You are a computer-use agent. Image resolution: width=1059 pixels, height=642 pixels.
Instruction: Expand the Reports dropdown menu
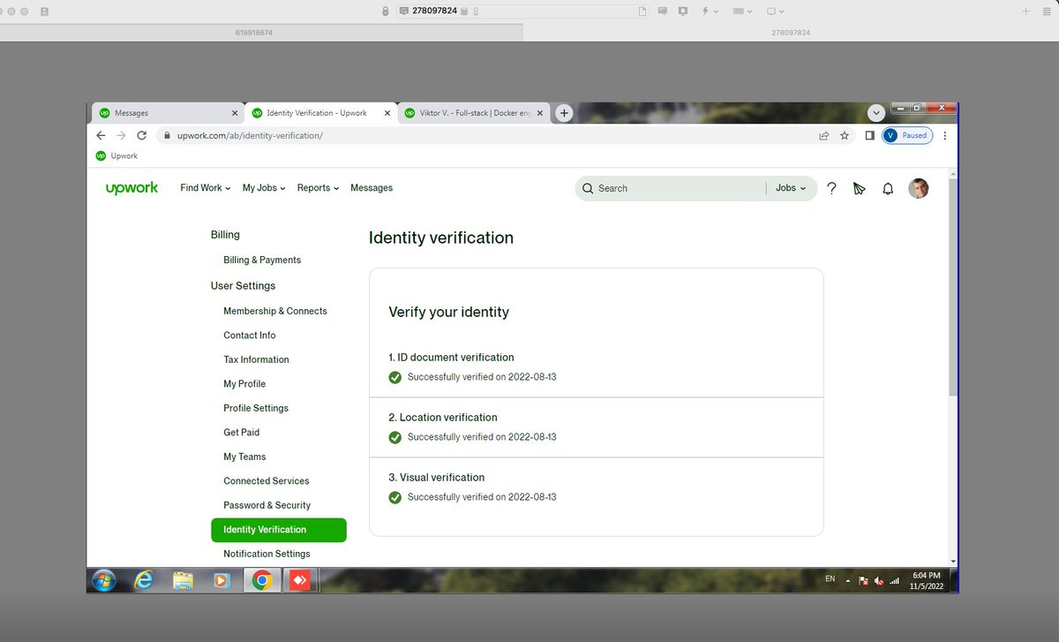[318, 188]
